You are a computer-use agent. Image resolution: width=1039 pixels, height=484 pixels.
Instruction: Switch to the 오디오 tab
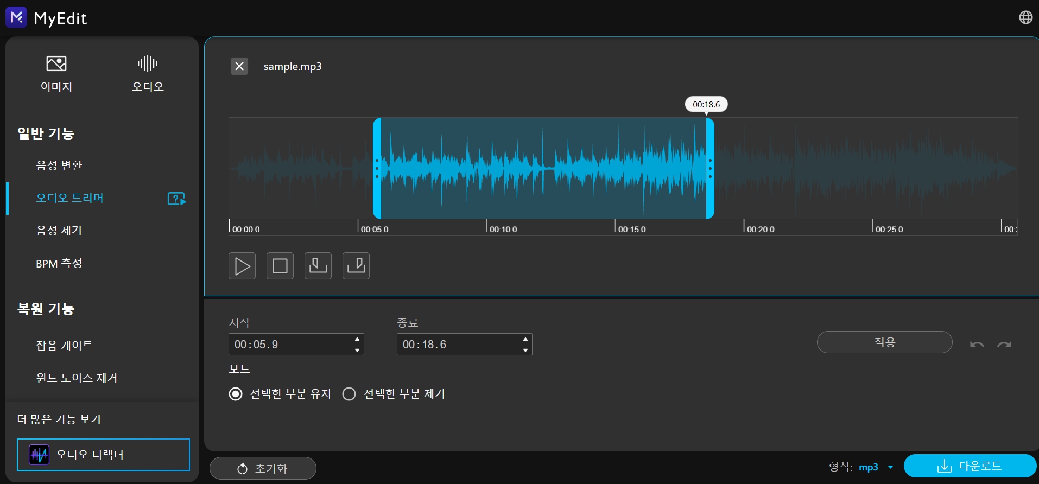(x=148, y=74)
